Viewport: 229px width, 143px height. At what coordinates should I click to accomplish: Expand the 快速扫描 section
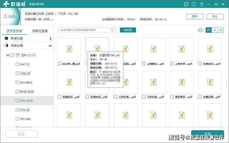(x=50, y=38)
